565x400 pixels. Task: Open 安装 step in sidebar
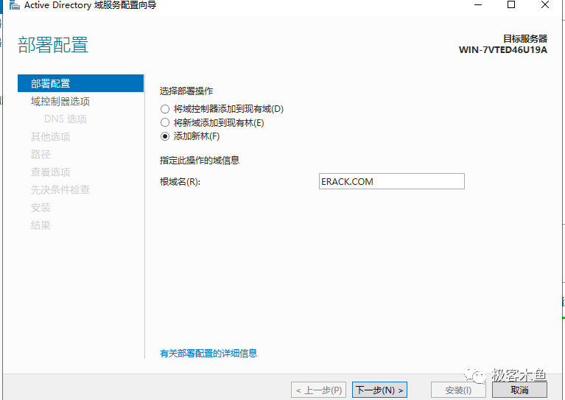41,208
